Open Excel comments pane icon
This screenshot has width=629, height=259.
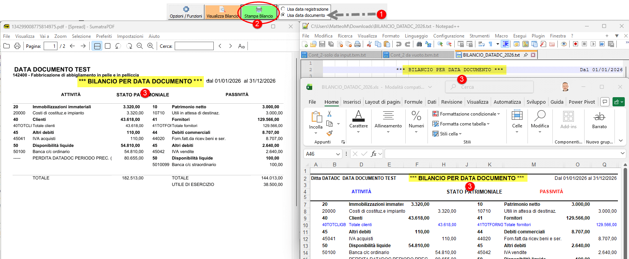pyautogui.click(x=605, y=102)
